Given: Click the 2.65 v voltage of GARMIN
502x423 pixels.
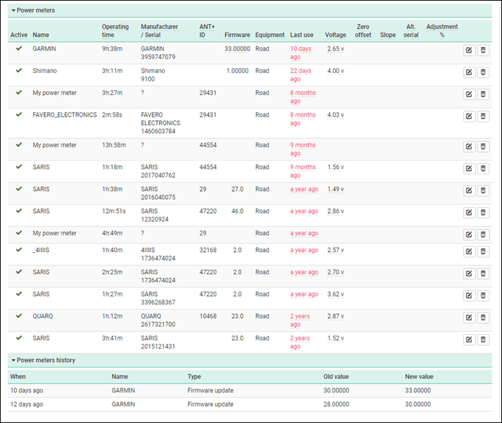Looking at the screenshot, I should click(x=336, y=49).
